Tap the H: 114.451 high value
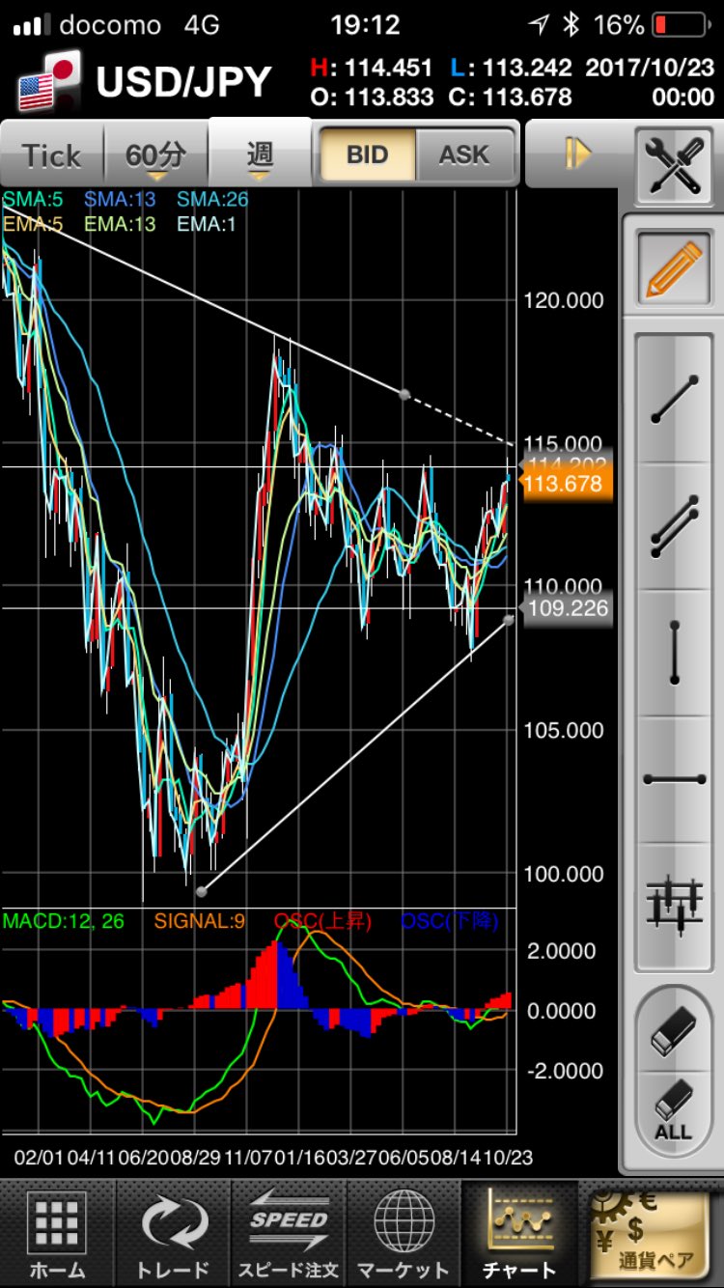Viewport: 724px width, 1288px height. click(373, 68)
